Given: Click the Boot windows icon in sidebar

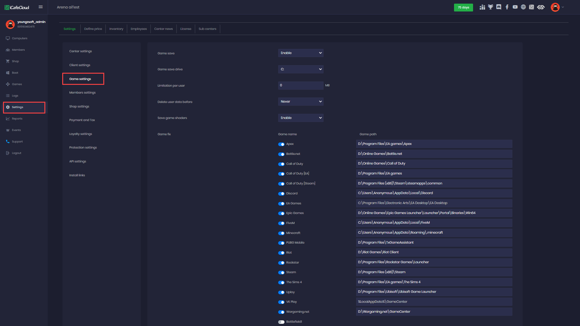Looking at the screenshot, I should [8, 73].
